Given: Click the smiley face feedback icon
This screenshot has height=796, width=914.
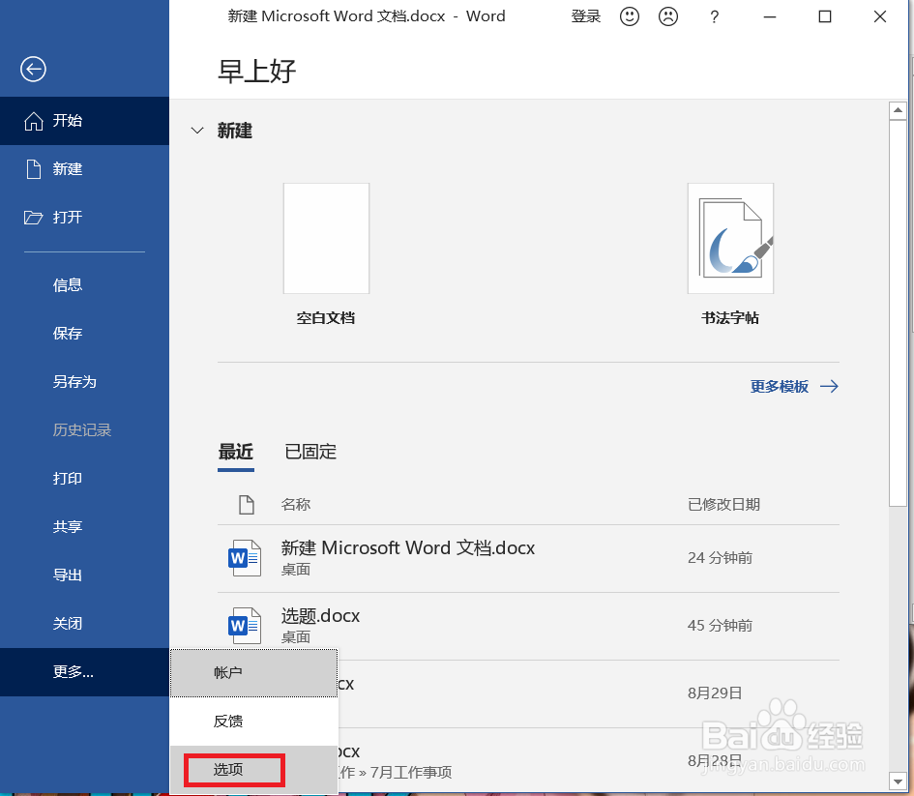Looking at the screenshot, I should pos(630,16).
